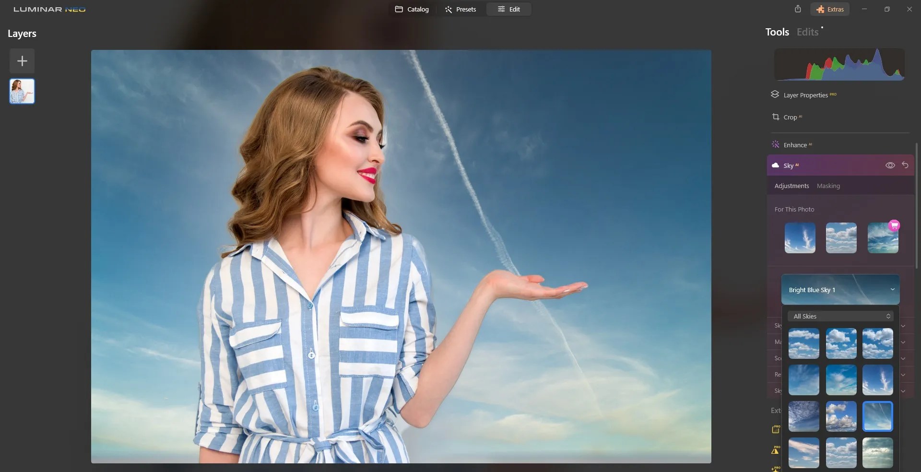Image resolution: width=921 pixels, height=472 pixels.
Task: Add a new layer with the plus button
Action: point(22,61)
